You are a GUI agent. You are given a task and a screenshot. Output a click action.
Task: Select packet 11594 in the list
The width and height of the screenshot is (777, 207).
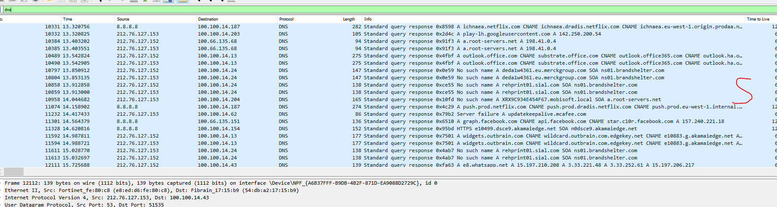(x=388, y=143)
